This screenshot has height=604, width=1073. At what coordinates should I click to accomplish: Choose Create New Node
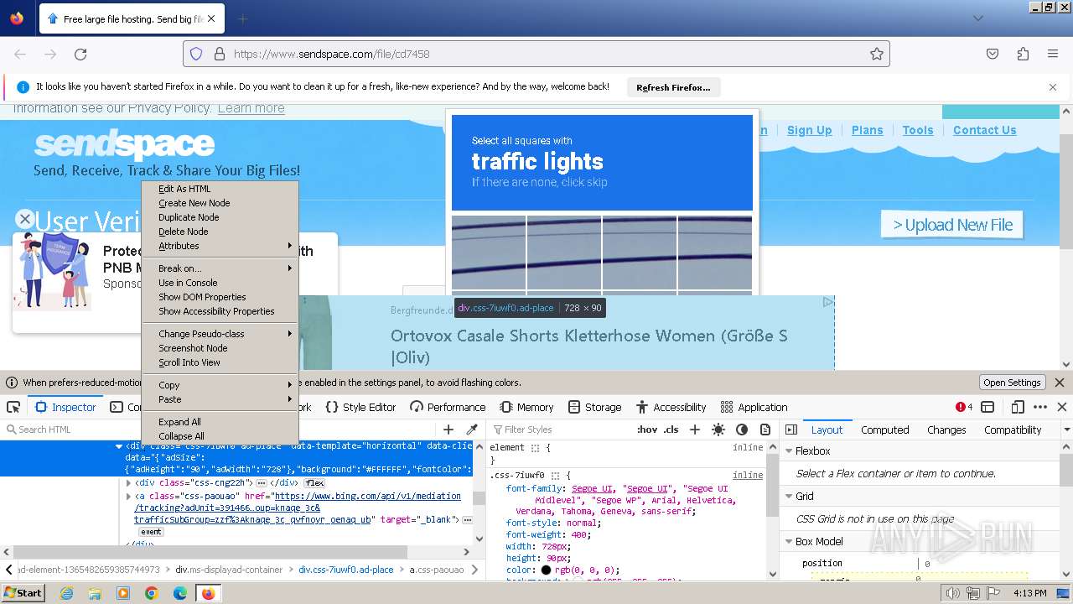click(220, 203)
